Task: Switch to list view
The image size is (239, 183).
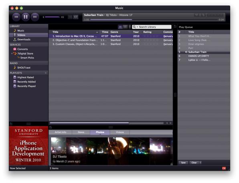Action: click(120, 27)
